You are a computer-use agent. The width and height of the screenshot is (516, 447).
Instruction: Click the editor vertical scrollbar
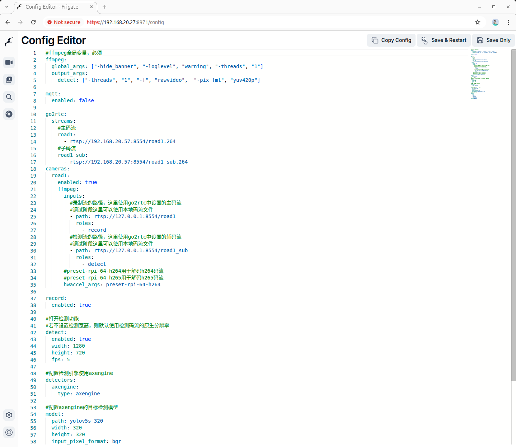(513, 215)
